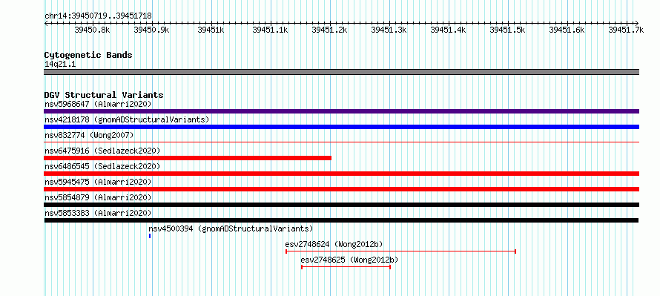The height and width of the screenshot is (296, 660).
Task: Click the short red nsv6475916 variant bar
Action: click(x=188, y=158)
